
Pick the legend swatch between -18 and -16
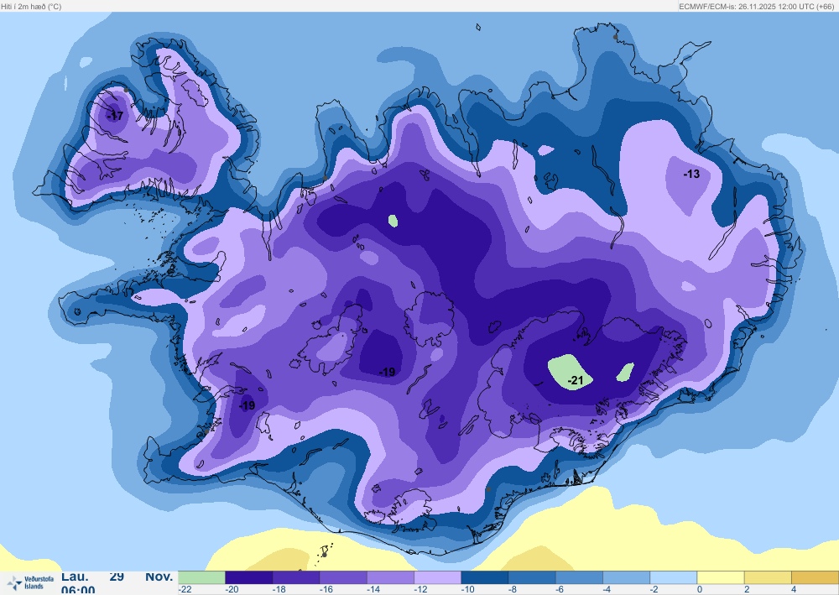[296, 577]
